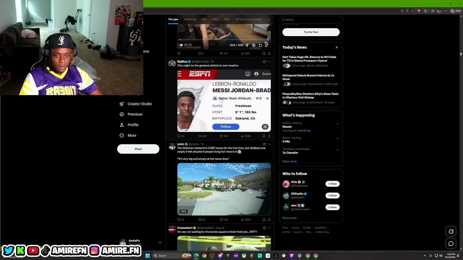Dismiss the Today's News panel

(337, 47)
